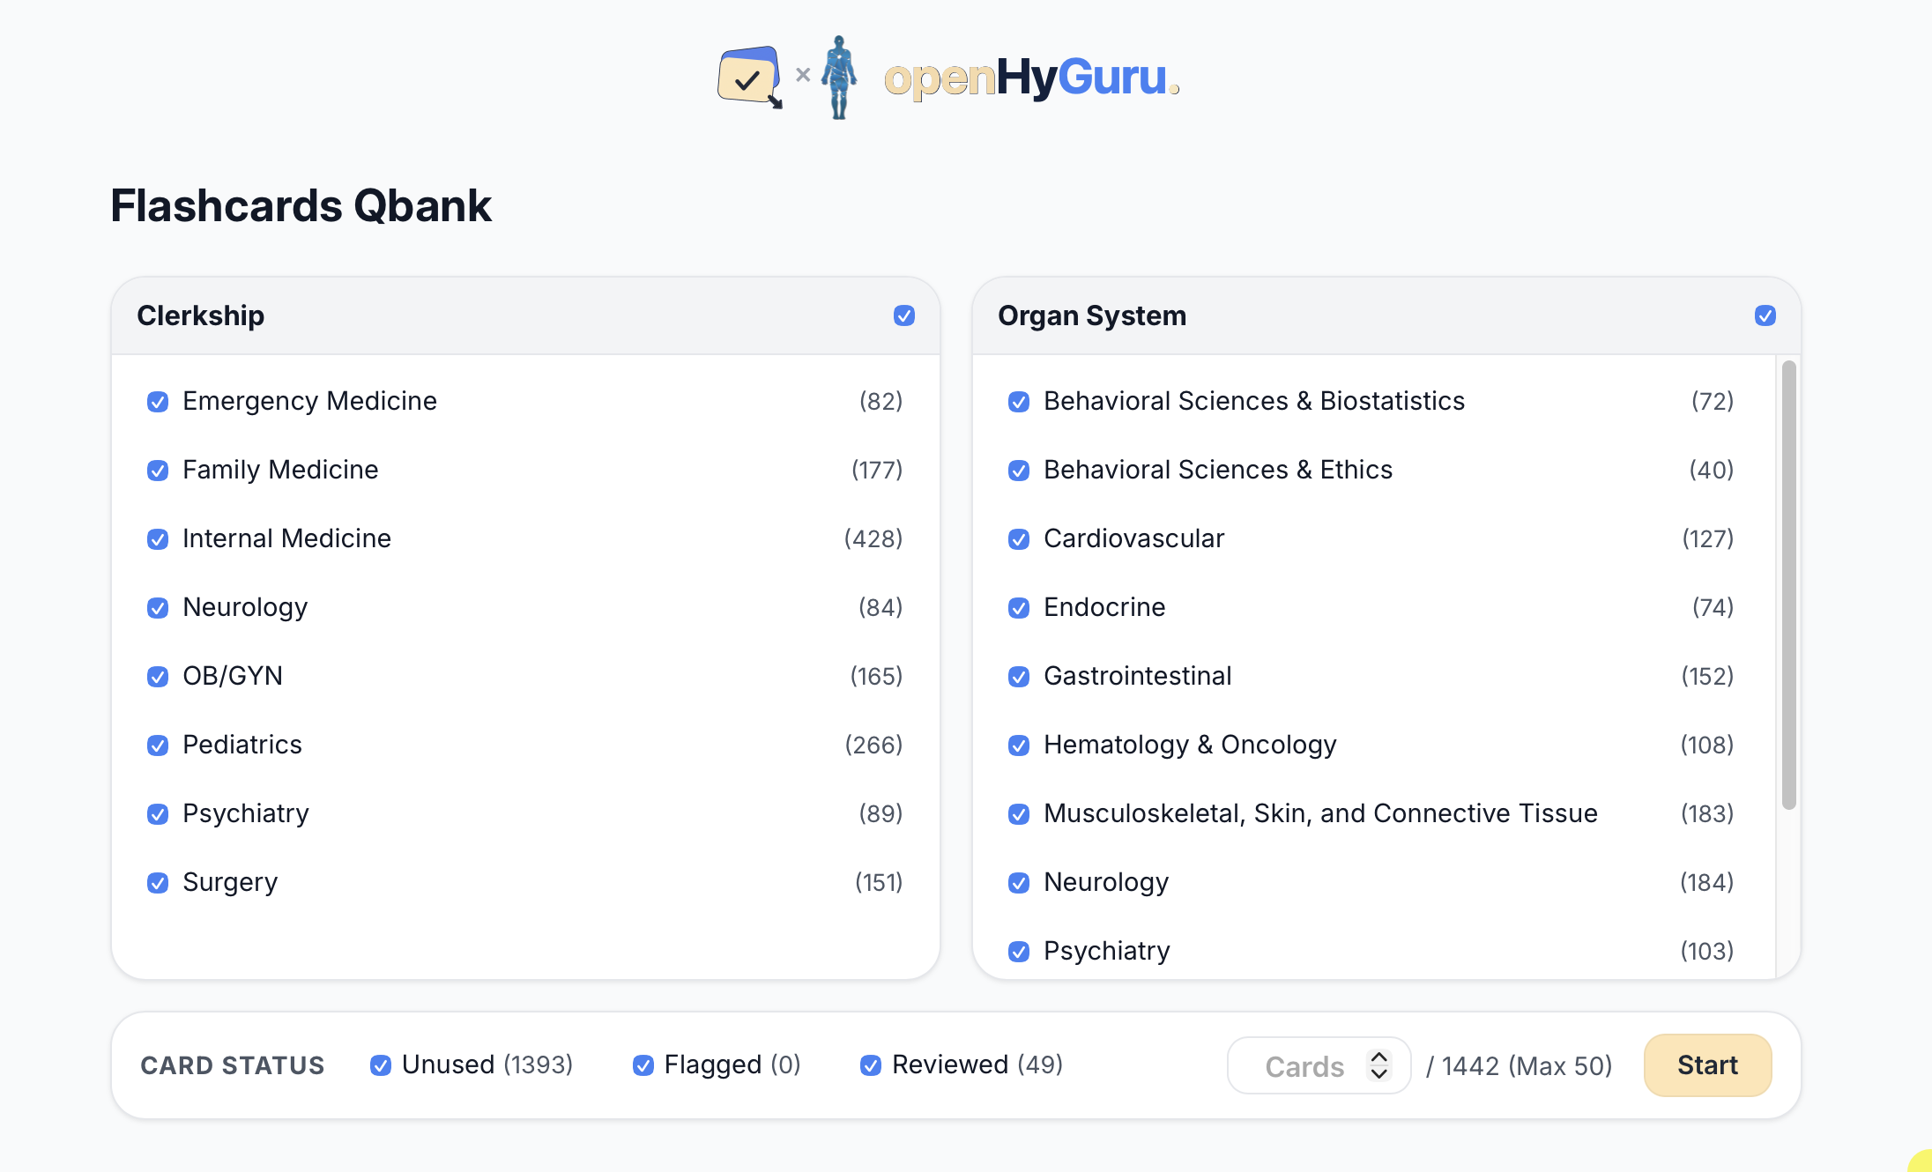This screenshot has height=1172, width=1932.
Task: Toggle the Unused card status checkbox
Action: point(381,1065)
